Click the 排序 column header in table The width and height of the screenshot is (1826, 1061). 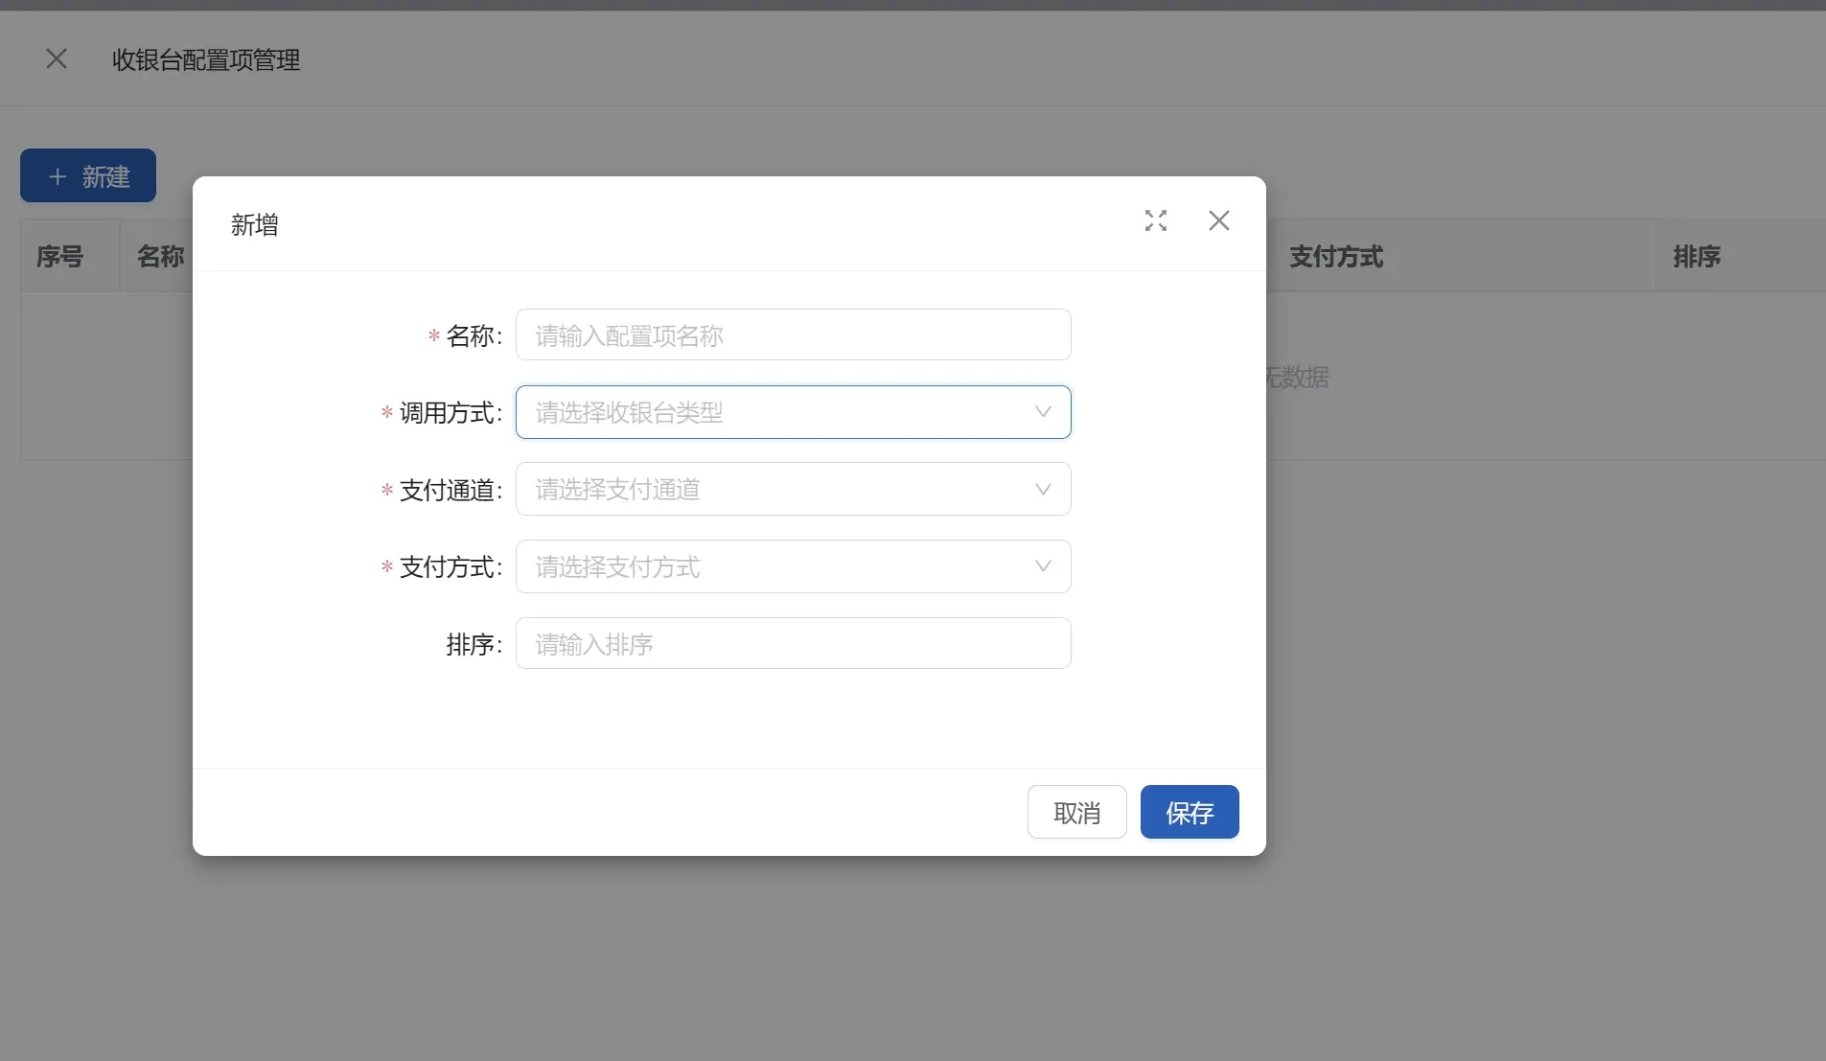pos(1697,256)
